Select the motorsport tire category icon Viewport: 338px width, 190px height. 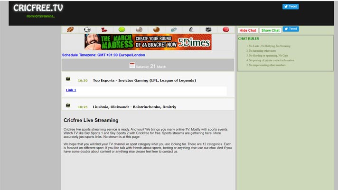[x=191, y=29]
